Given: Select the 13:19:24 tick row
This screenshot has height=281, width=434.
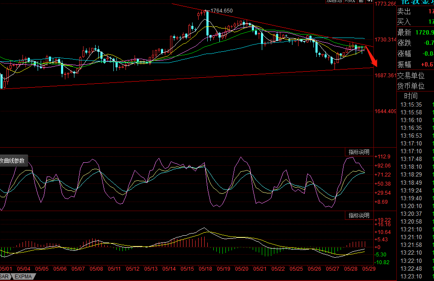Looking at the screenshot, I should click(x=415, y=190).
